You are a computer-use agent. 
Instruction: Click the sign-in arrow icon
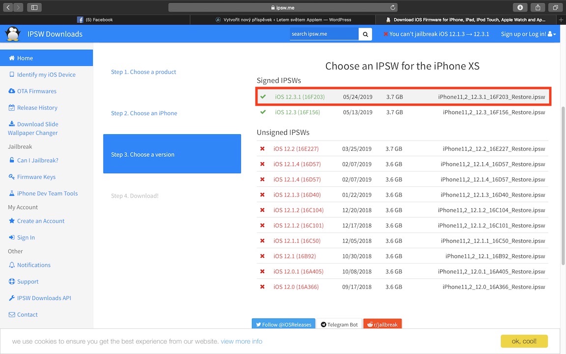pos(12,237)
